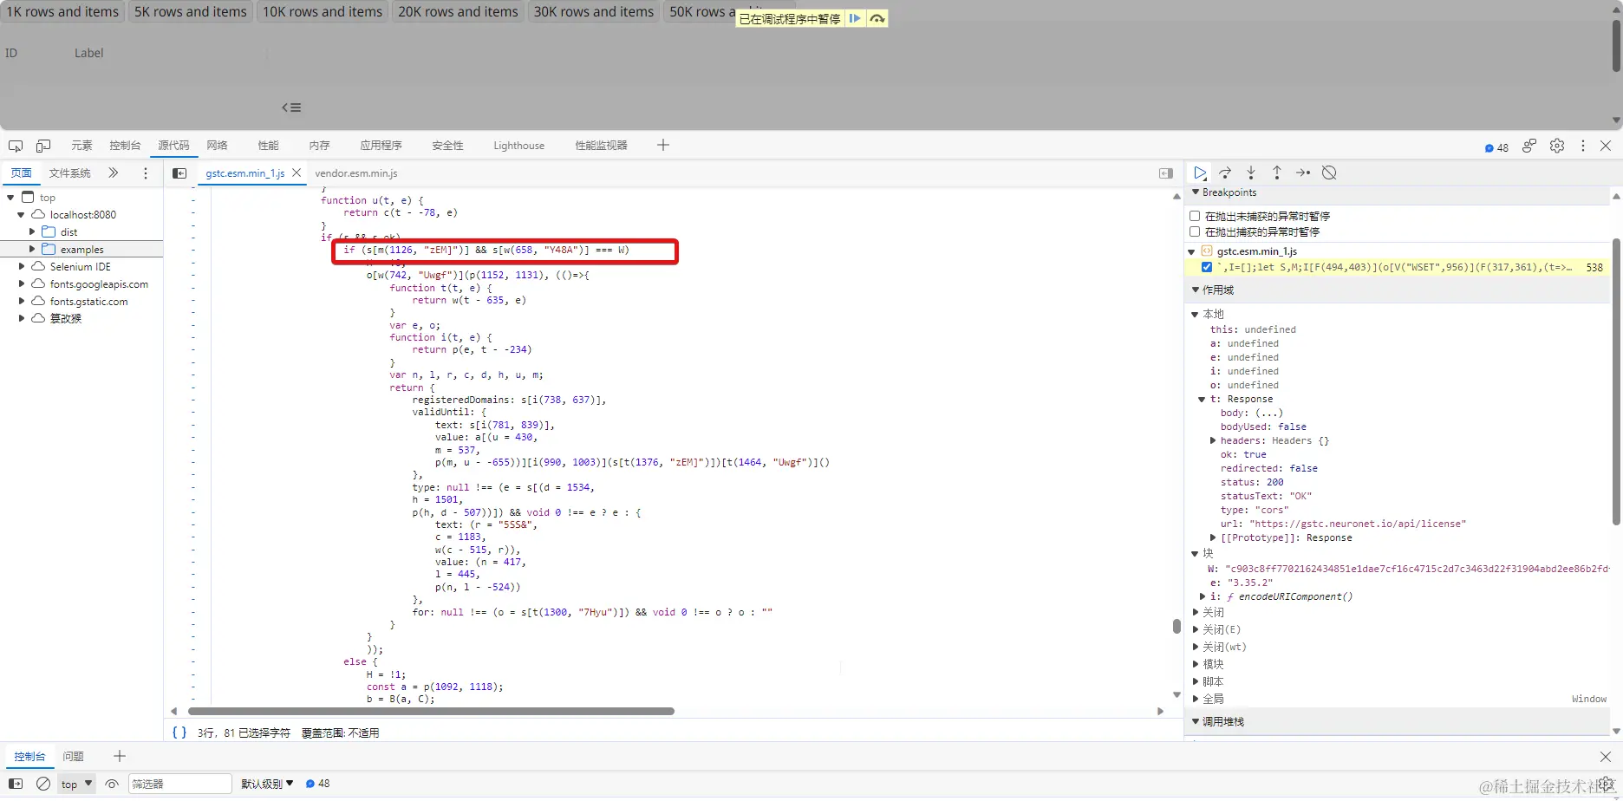Viewport: 1623px width, 801px height.
Task: Click the collapse list icon on page
Action: click(x=291, y=107)
